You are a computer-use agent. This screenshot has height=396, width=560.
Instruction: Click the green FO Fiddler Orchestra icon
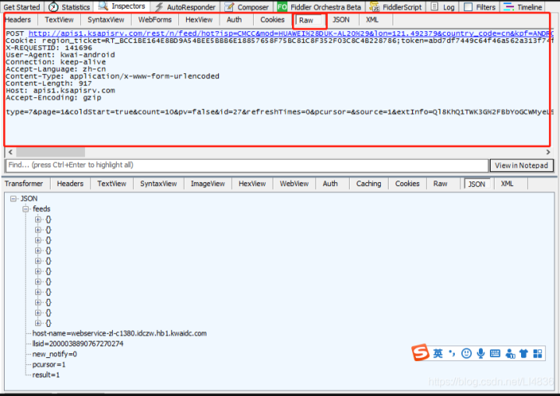pos(282,7)
